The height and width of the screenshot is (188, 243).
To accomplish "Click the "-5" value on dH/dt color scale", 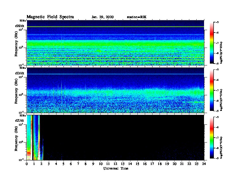I will point(217,22).
